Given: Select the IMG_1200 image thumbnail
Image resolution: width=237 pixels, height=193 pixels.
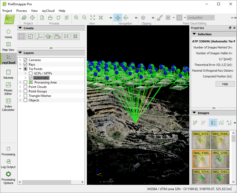Looking at the screenshot, I should [x=220, y=159].
